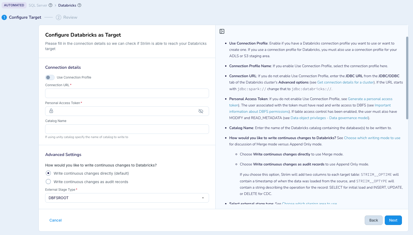Cancel the Databricks target configuration

click(x=55, y=220)
